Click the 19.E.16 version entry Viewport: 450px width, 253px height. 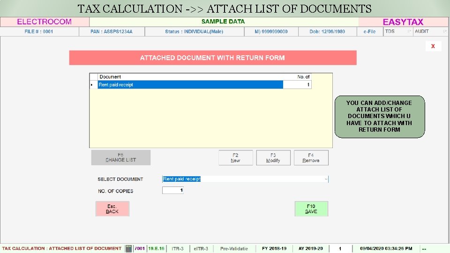[157, 248]
